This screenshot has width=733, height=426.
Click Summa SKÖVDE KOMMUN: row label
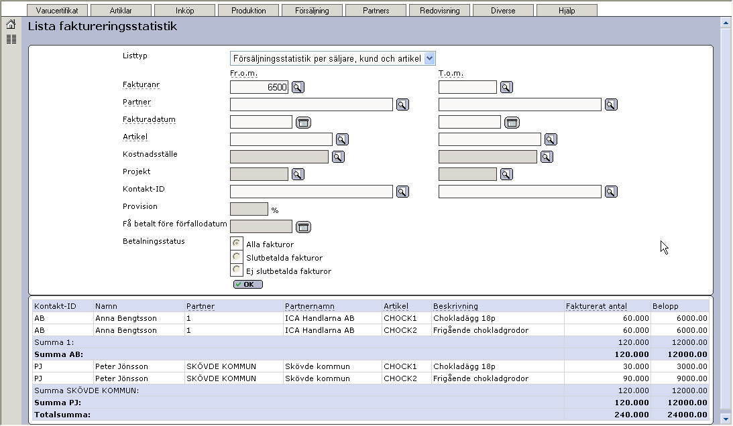point(87,391)
